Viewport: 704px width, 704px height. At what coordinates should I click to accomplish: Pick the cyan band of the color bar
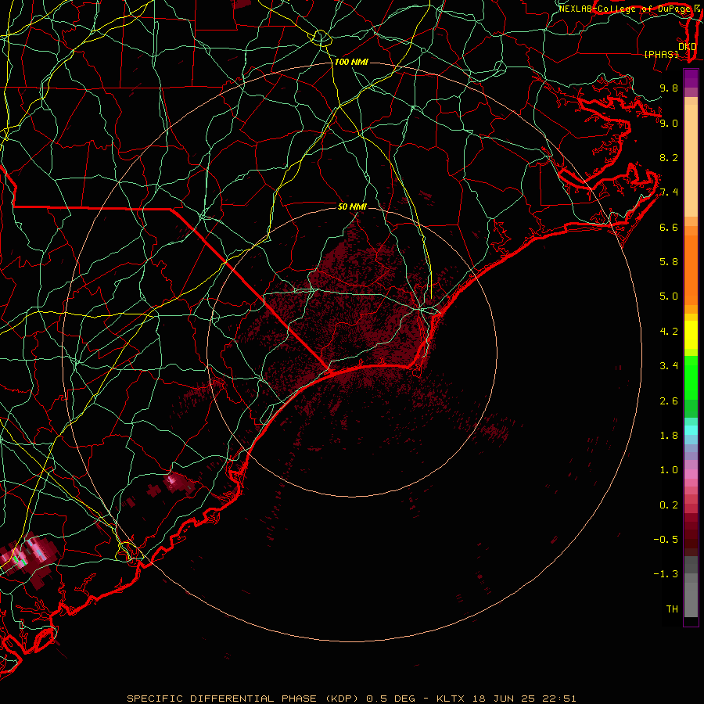tap(691, 430)
